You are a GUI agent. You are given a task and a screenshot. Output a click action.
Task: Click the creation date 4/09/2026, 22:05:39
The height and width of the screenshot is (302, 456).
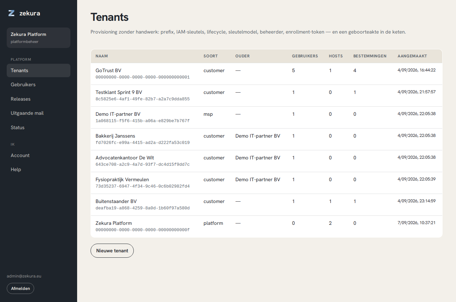tap(416, 179)
